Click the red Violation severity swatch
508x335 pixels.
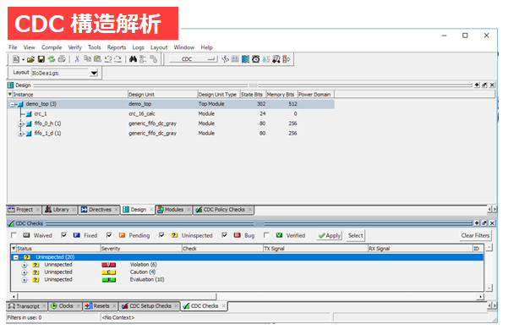[x=109, y=265]
